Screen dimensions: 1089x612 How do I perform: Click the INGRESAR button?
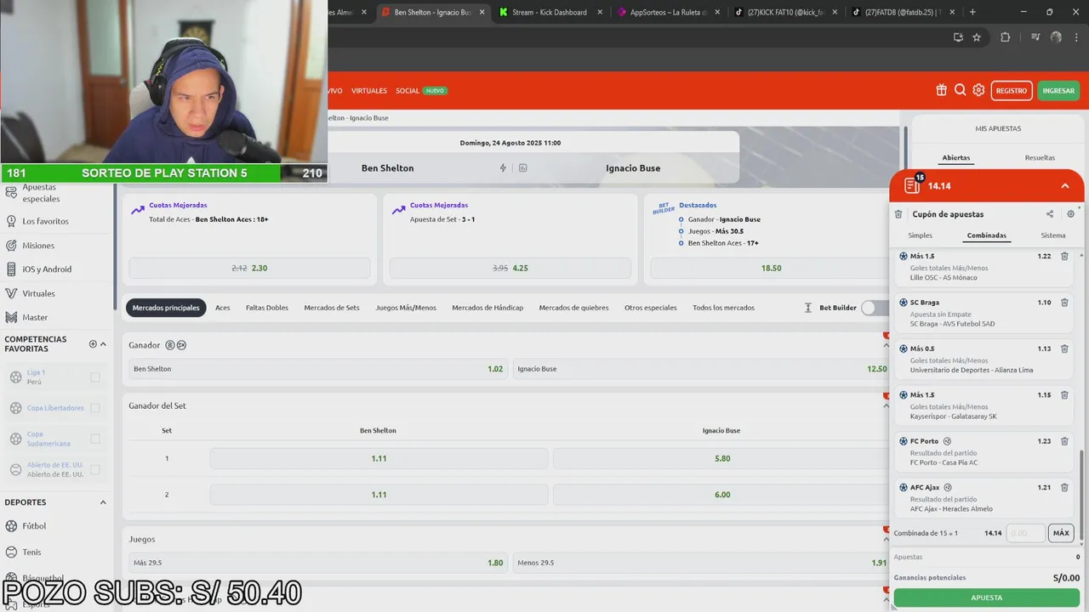1058,91
